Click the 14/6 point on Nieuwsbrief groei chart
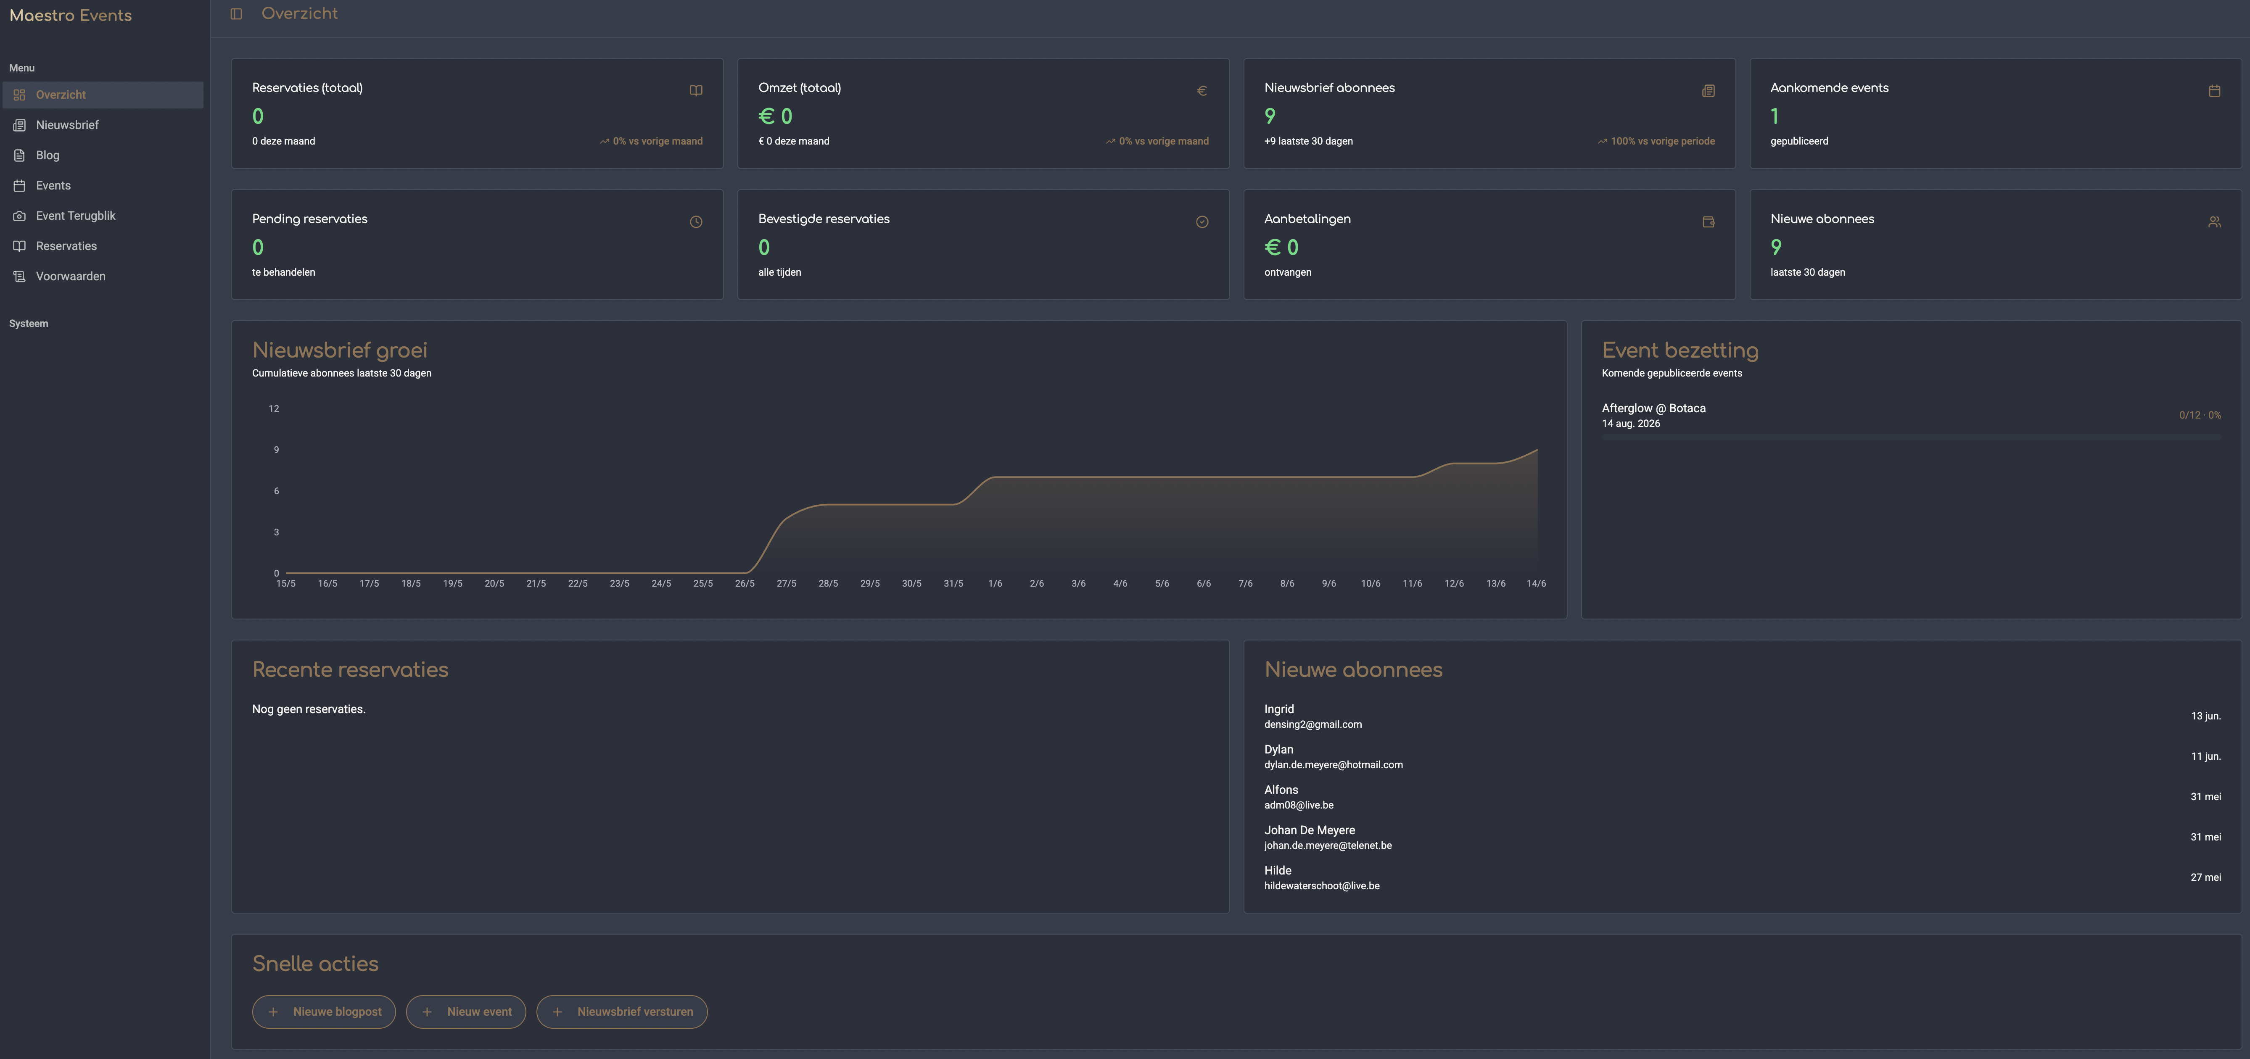The image size is (2250, 1059). point(1537,450)
